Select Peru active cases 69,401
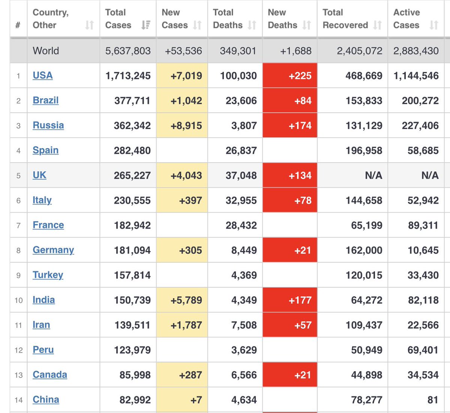The image size is (450, 413). pyautogui.click(x=423, y=350)
